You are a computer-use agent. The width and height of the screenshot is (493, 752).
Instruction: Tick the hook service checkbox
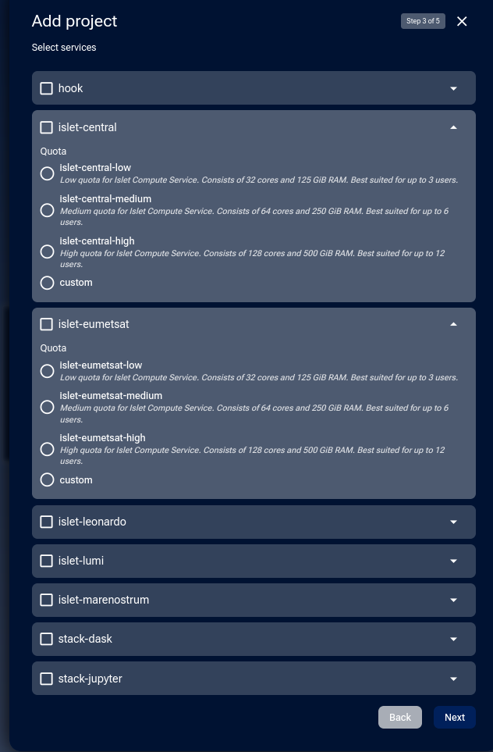[x=47, y=88]
